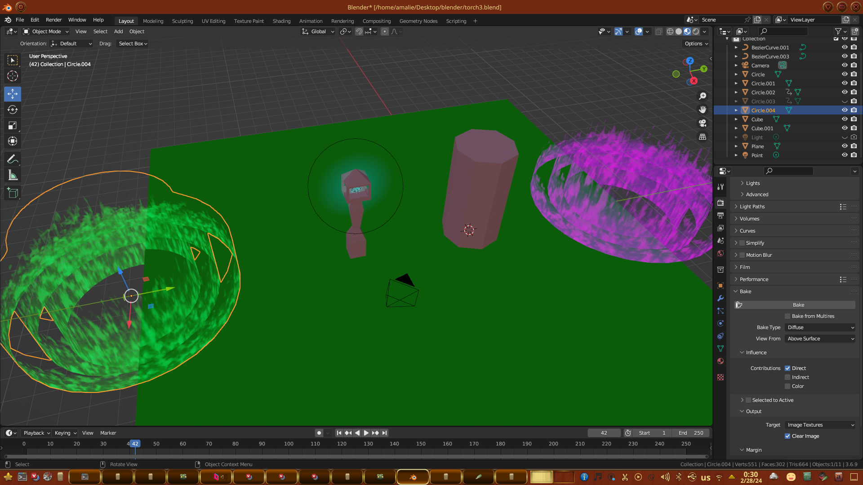Screen dimensions: 863x485
Task: Select the Scale tool
Action: click(13, 126)
